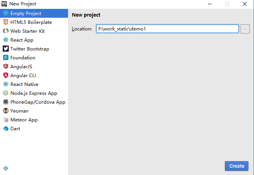254x175 pixels.
Task: Select React Native project type
Action: coord(24,84)
